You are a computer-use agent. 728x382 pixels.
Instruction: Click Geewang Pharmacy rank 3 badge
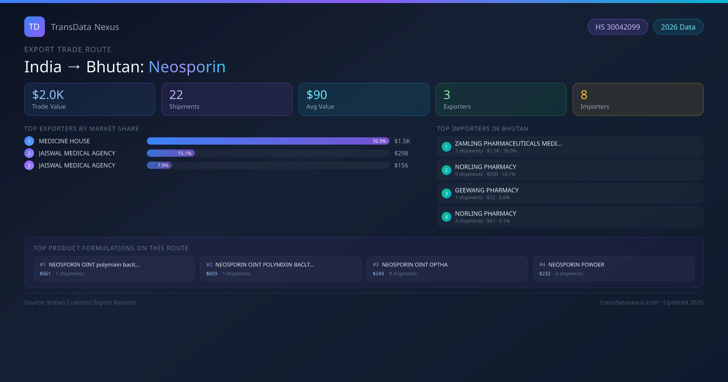pyautogui.click(x=446, y=193)
